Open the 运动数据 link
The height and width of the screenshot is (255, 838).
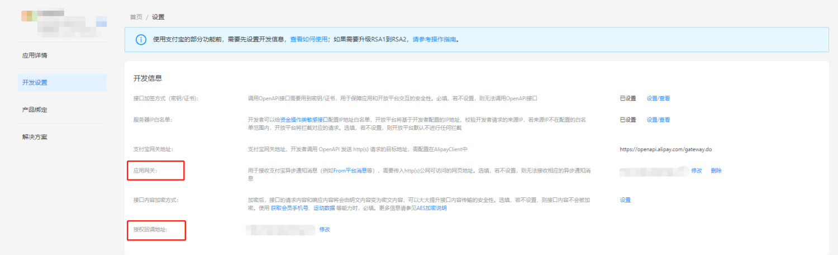point(323,208)
